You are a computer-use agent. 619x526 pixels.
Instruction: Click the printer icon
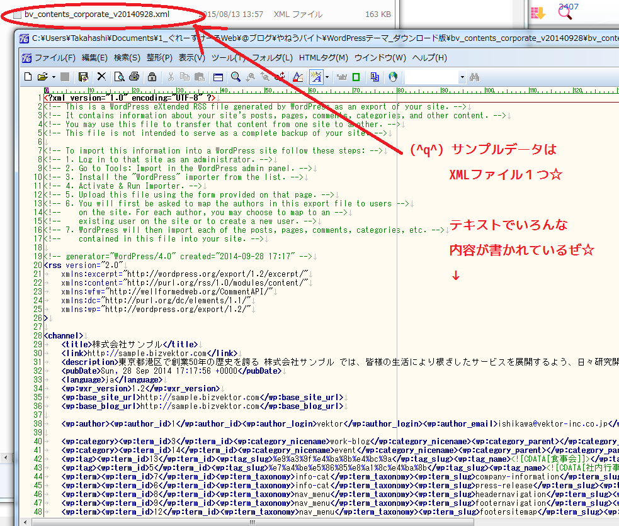coord(134,77)
